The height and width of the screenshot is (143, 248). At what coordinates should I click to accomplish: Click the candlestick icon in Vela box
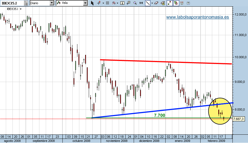(59, 3)
